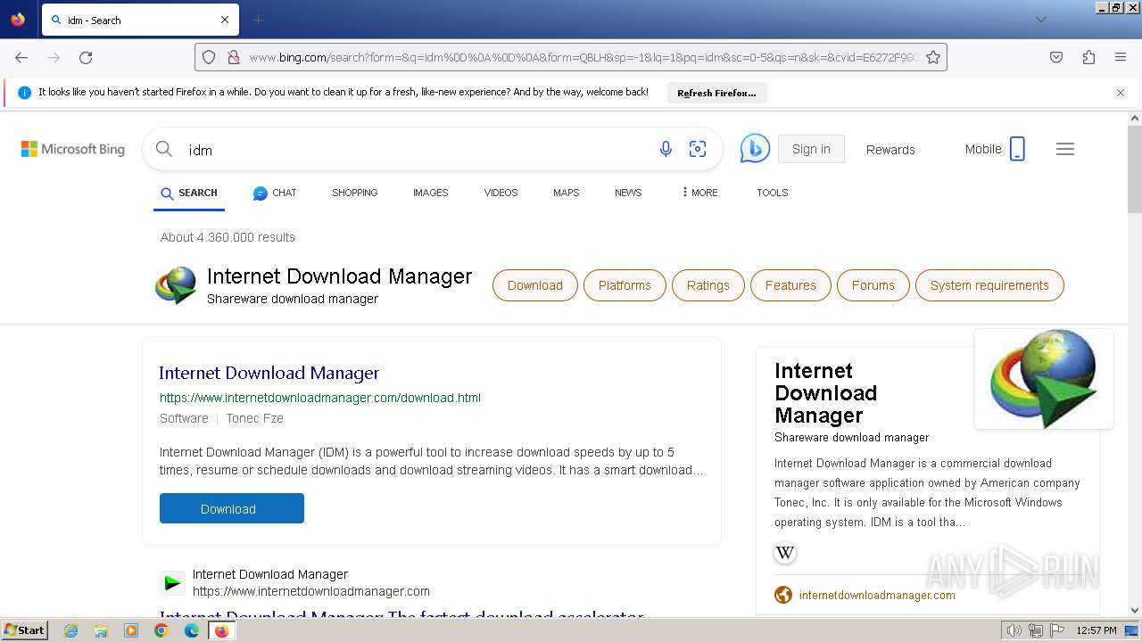The image size is (1142, 642).
Task: Click the Refresh Firefox button
Action: point(716,93)
